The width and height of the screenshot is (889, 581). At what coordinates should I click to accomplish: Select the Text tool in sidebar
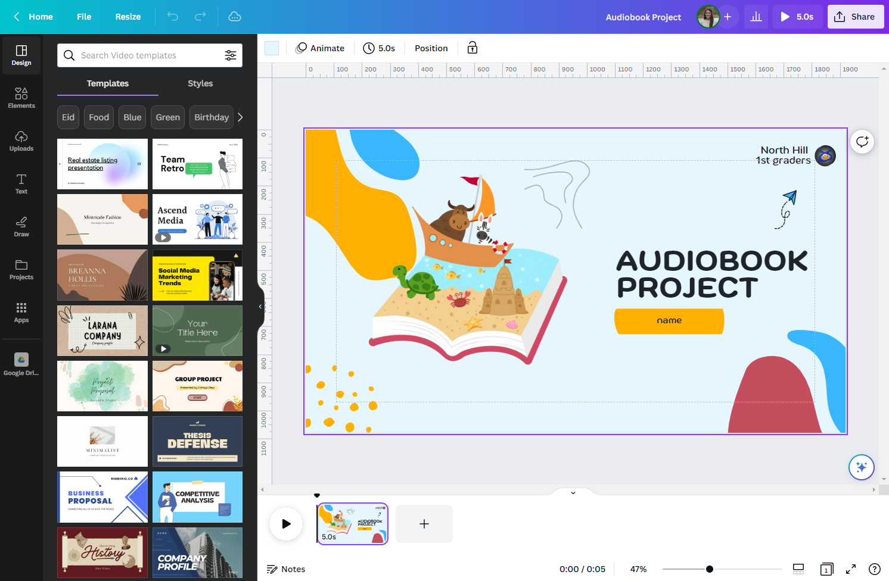[x=21, y=183]
